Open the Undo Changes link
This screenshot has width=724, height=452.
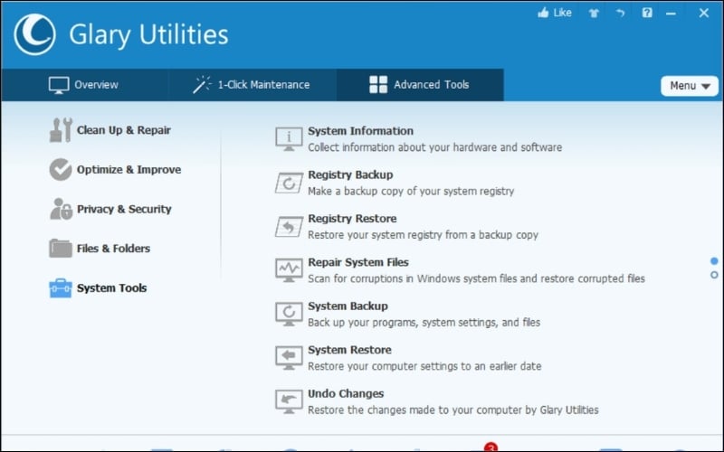pos(346,394)
